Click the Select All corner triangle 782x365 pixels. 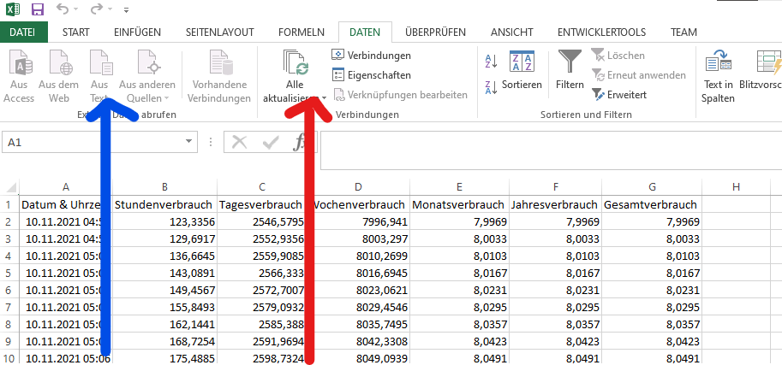(10, 188)
